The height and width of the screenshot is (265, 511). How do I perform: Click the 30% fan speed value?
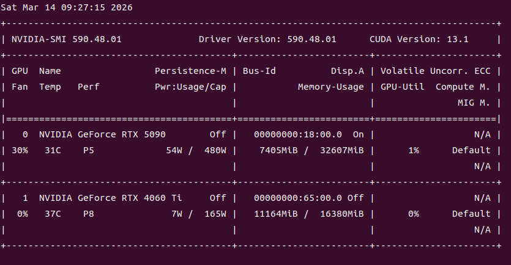pyautogui.click(x=20, y=150)
